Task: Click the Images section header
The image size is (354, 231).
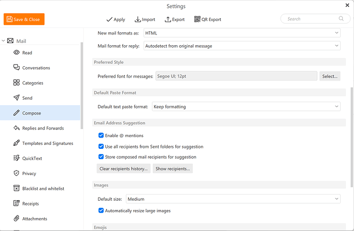Action: pyautogui.click(x=219, y=185)
